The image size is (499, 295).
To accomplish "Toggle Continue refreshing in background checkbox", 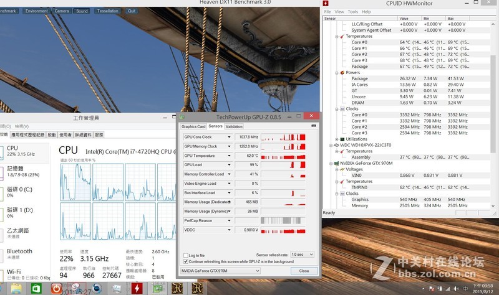I will coord(185,261).
